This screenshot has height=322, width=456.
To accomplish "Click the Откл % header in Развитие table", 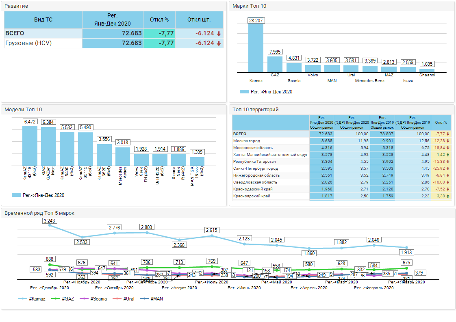I will coord(159,19).
